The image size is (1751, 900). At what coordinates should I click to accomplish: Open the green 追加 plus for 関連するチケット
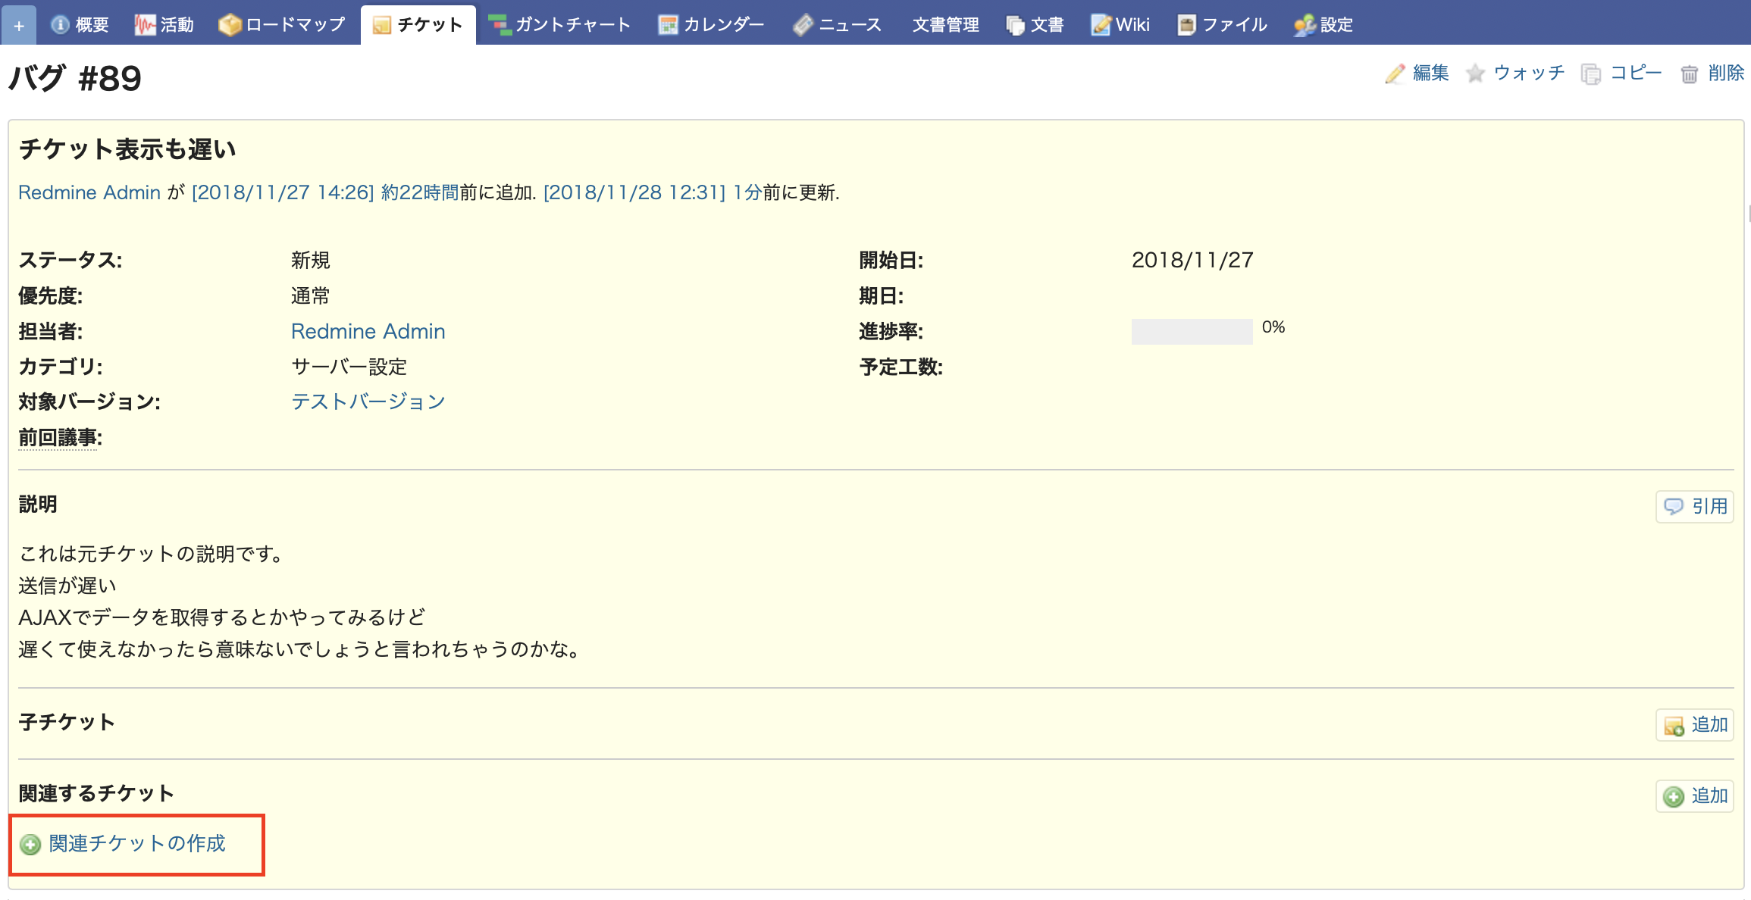pos(1674,796)
